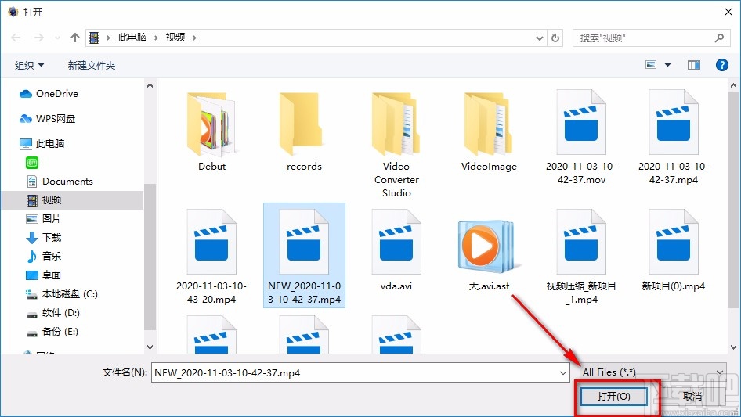The height and width of the screenshot is (417, 741).
Task: Select the records folder
Action: point(304,131)
